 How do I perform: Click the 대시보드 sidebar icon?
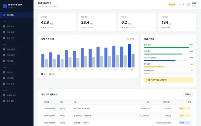4,15
